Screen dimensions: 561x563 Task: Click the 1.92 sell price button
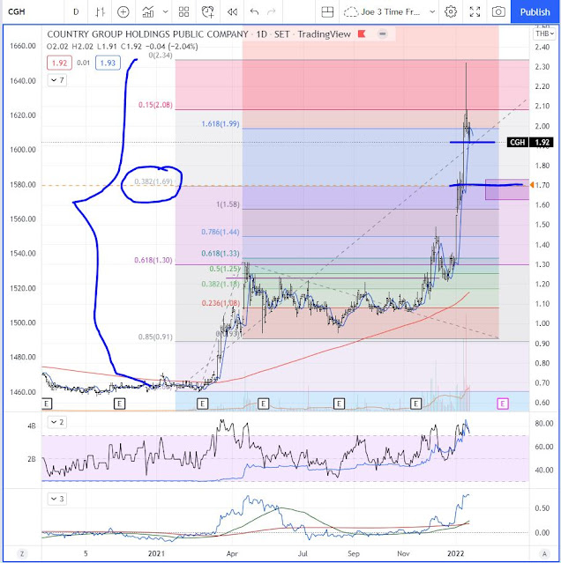[x=59, y=63]
